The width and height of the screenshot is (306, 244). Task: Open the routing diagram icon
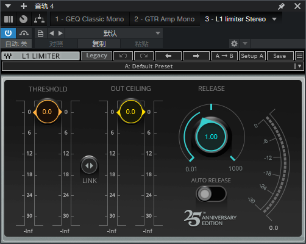point(39,20)
